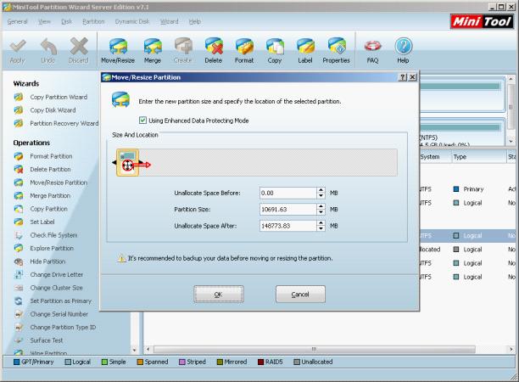Click the MiniTool logo
The height and width of the screenshot is (382, 519).
pos(482,22)
